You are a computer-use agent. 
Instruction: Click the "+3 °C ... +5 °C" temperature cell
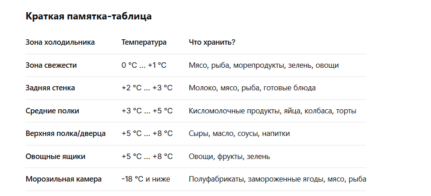[x=147, y=111]
